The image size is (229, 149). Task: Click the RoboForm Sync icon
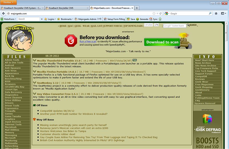pos(151,19)
